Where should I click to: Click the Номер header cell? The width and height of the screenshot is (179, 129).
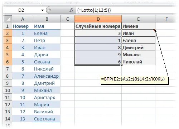click(x=23, y=26)
